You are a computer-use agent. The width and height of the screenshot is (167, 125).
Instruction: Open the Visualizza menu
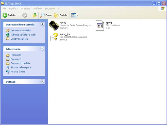(25, 9)
